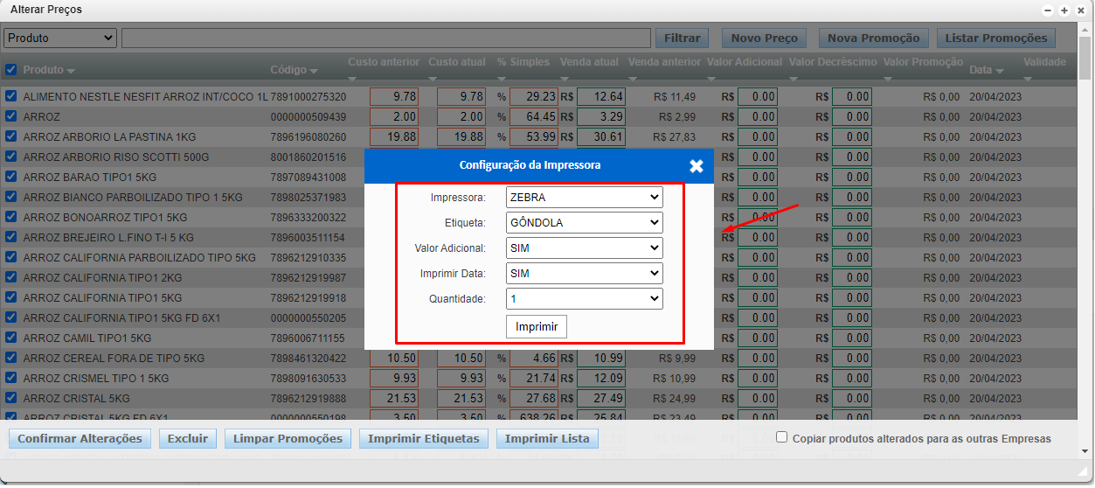Click the Produto column sort arrow
This screenshot has width=1095, height=488.
coord(71,71)
